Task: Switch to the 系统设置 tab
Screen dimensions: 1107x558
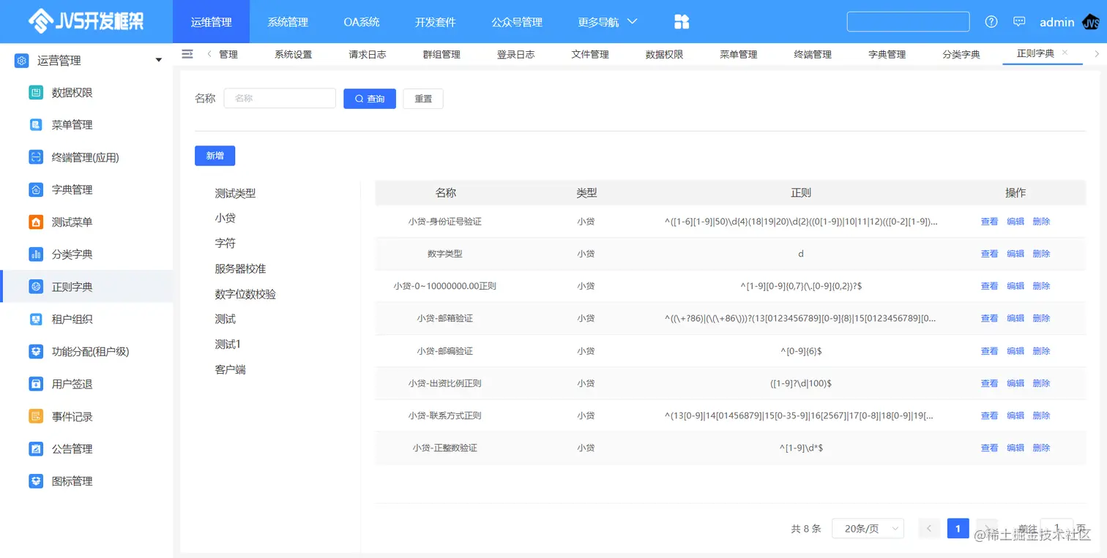Action: [294, 54]
